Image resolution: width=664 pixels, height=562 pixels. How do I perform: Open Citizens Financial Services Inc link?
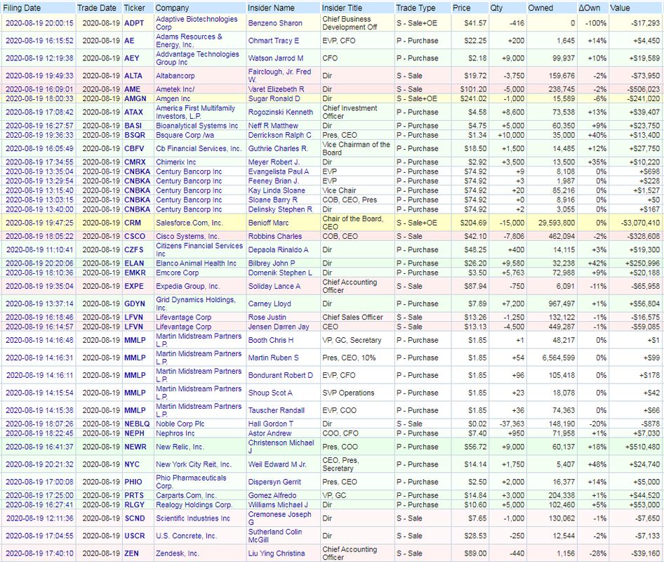(199, 249)
